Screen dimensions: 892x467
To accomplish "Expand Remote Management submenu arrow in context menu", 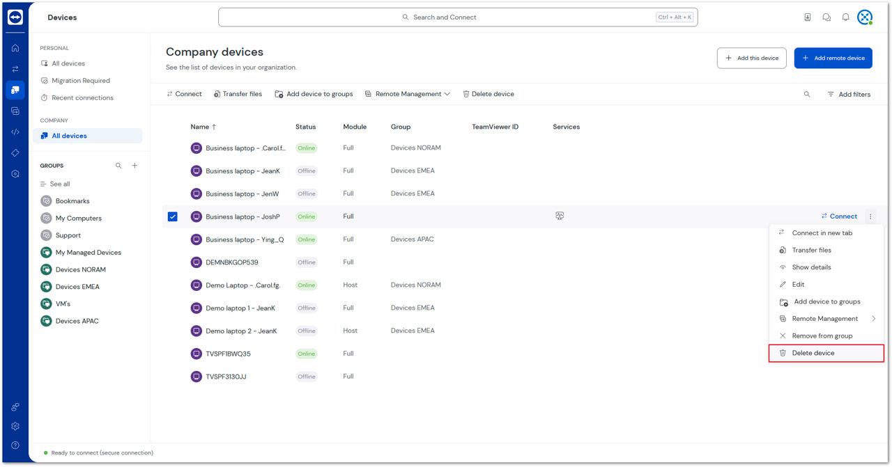I will tap(874, 319).
